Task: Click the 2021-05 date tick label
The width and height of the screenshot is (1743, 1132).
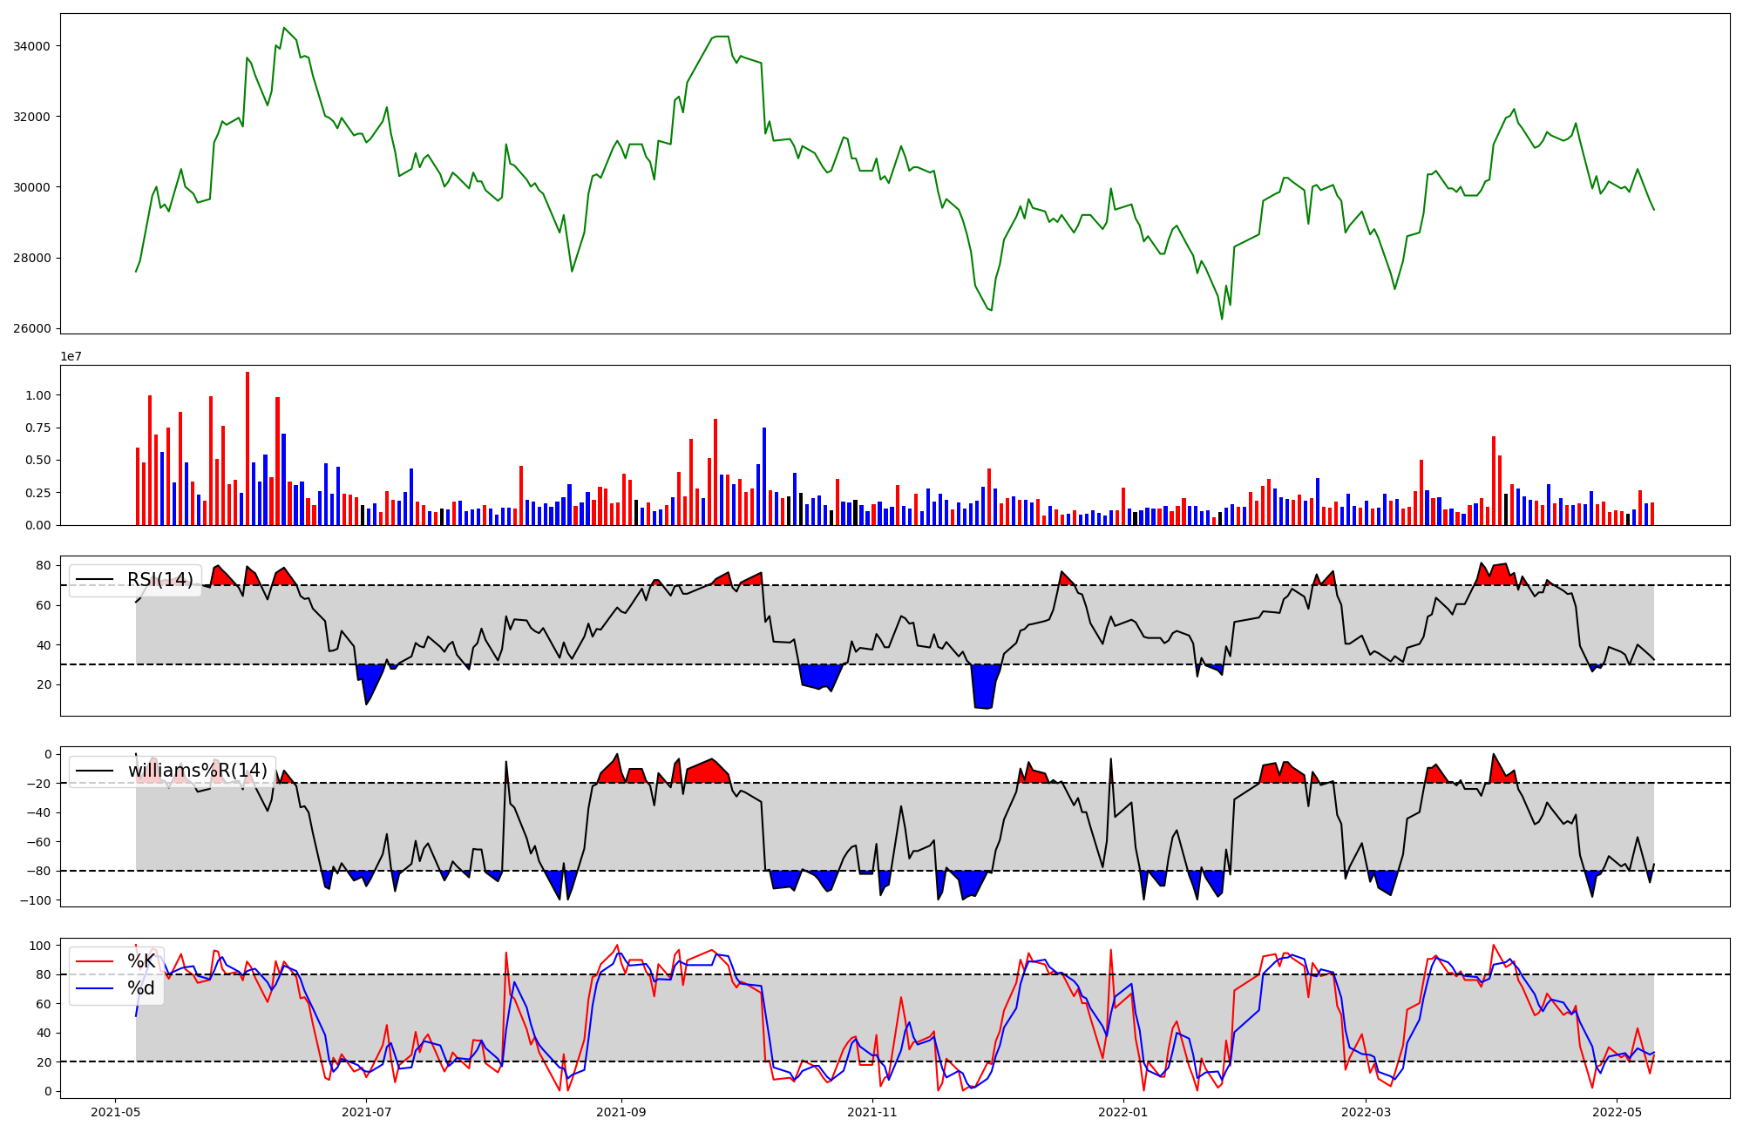Action: (x=116, y=1112)
